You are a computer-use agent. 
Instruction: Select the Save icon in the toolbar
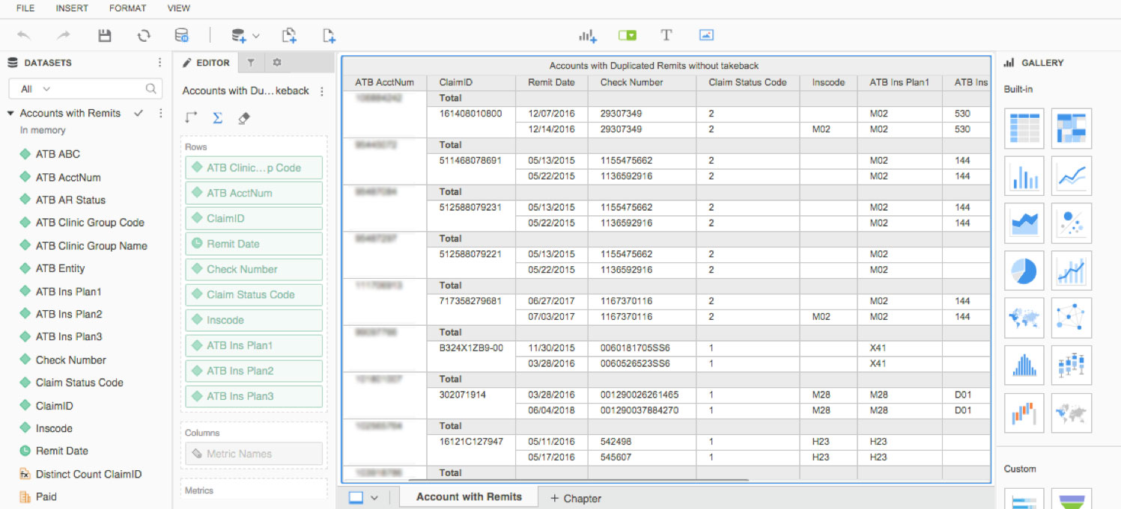(x=105, y=35)
